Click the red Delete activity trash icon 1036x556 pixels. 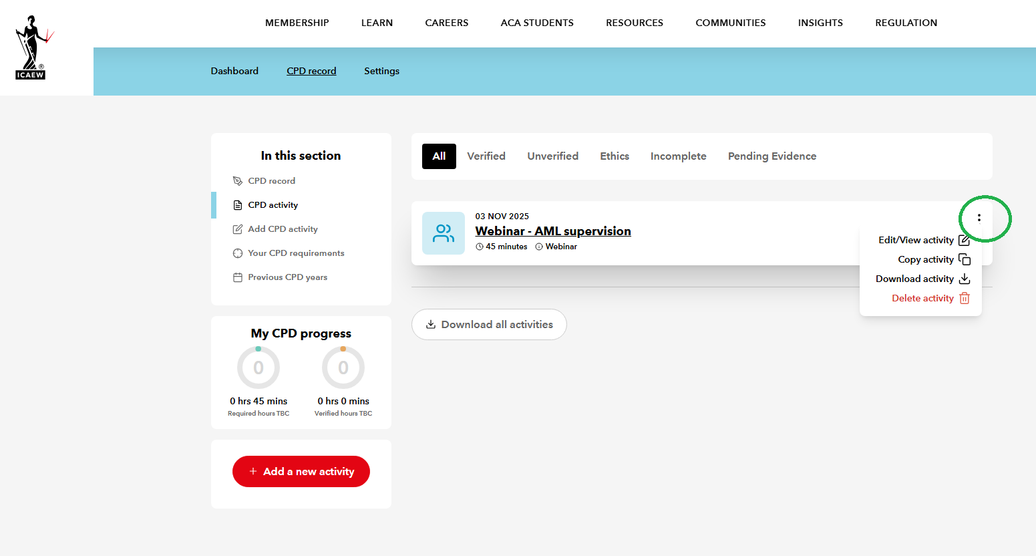[964, 298]
